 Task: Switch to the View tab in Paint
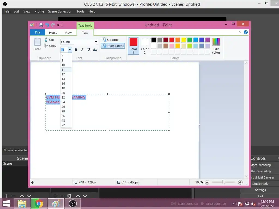pos(68,33)
